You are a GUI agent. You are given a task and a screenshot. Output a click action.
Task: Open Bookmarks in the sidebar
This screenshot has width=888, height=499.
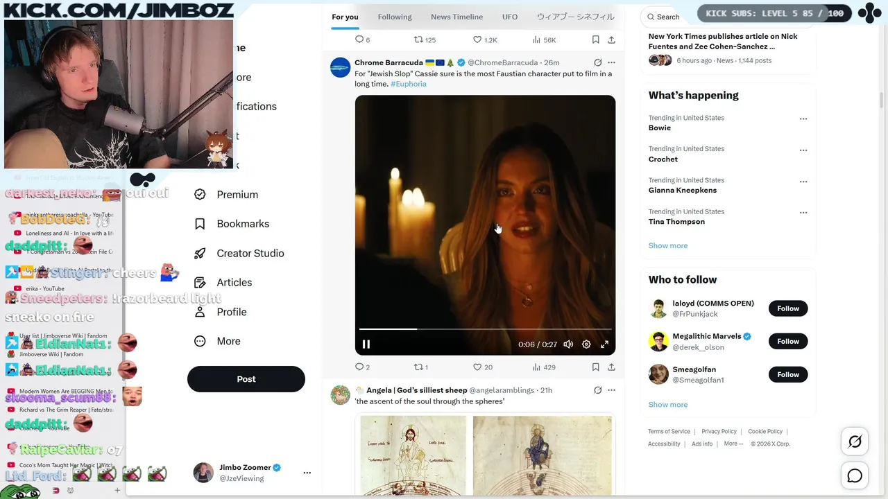point(232,224)
